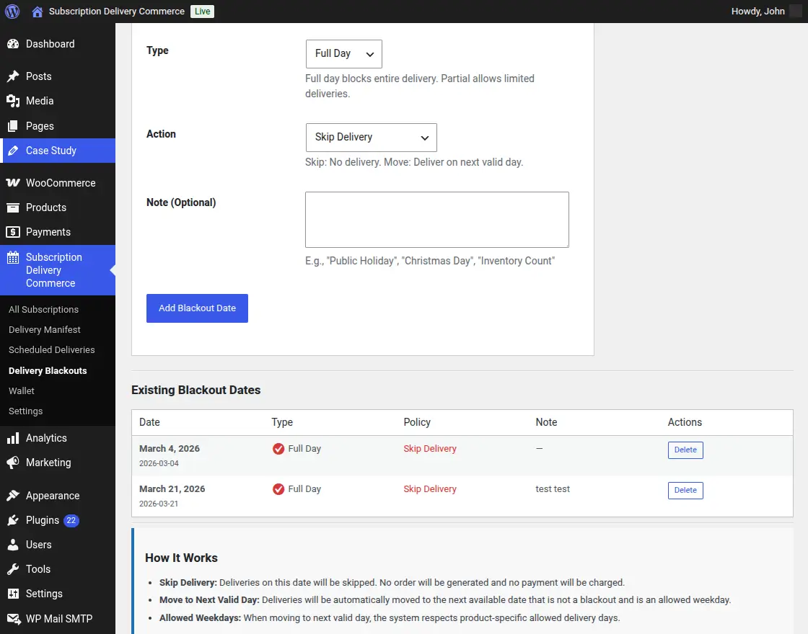Click the Dashboard gauge icon
This screenshot has height=634, width=808.
point(13,44)
